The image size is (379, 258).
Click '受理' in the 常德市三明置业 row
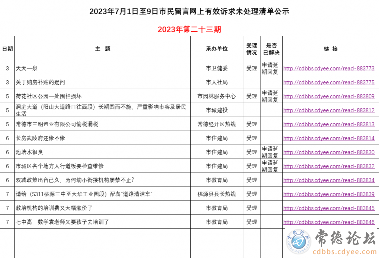252,124
